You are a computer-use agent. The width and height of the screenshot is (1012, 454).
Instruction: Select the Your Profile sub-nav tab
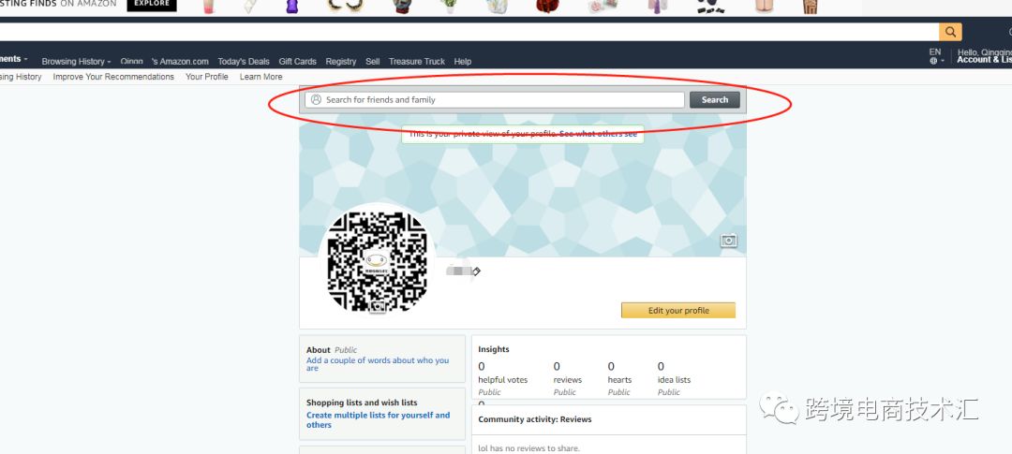pos(207,77)
